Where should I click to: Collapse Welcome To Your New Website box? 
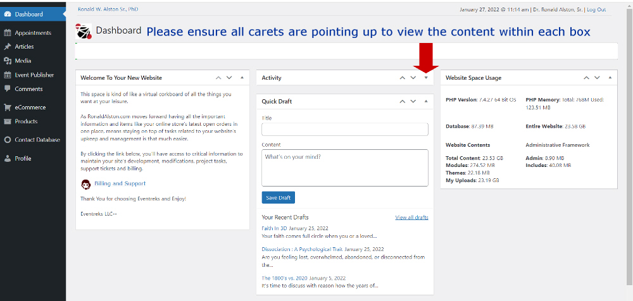click(242, 78)
